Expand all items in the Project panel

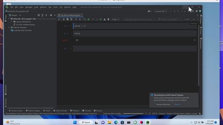click(43, 15)
